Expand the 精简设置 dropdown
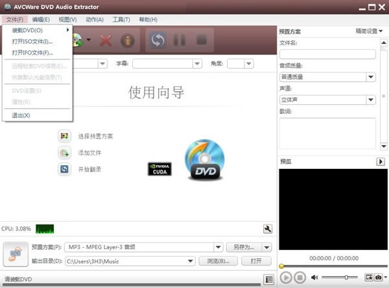 pyautogui.click(x=369, y=31)
